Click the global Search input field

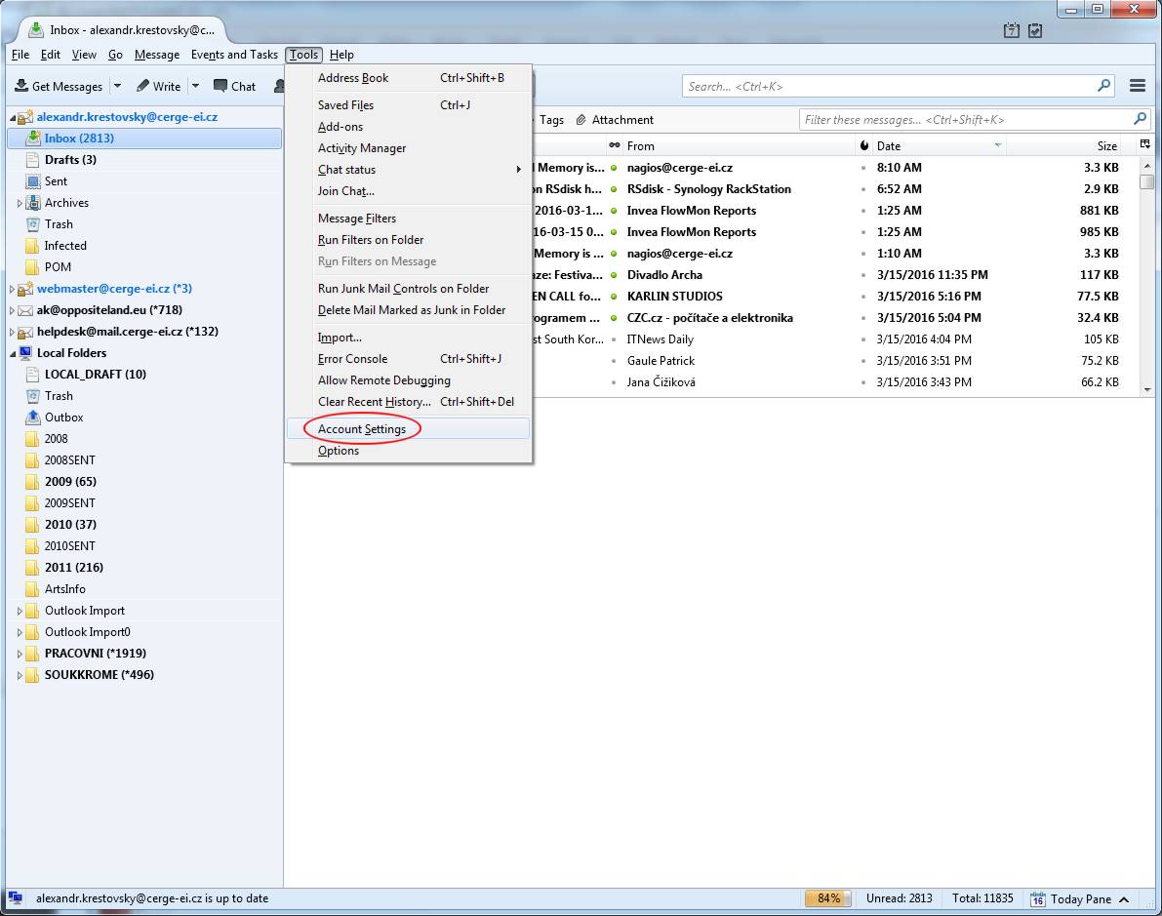point(888,86)
